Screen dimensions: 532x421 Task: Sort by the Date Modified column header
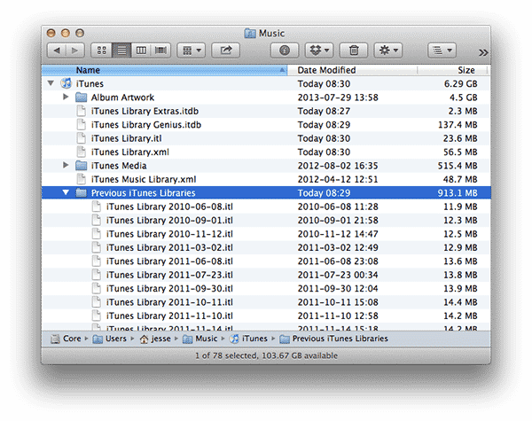pyautogui.click(x=352, y=70)
